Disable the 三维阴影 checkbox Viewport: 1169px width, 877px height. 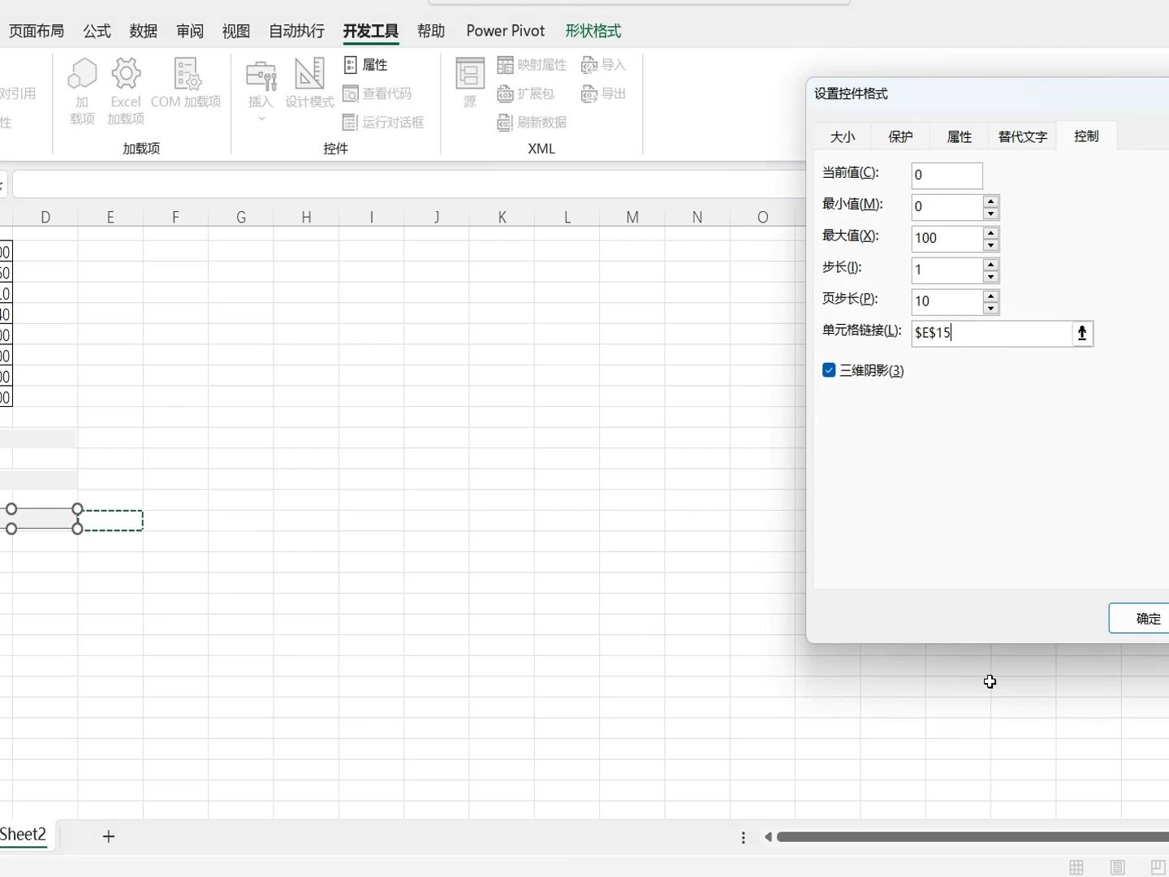[x=829, y=369]
